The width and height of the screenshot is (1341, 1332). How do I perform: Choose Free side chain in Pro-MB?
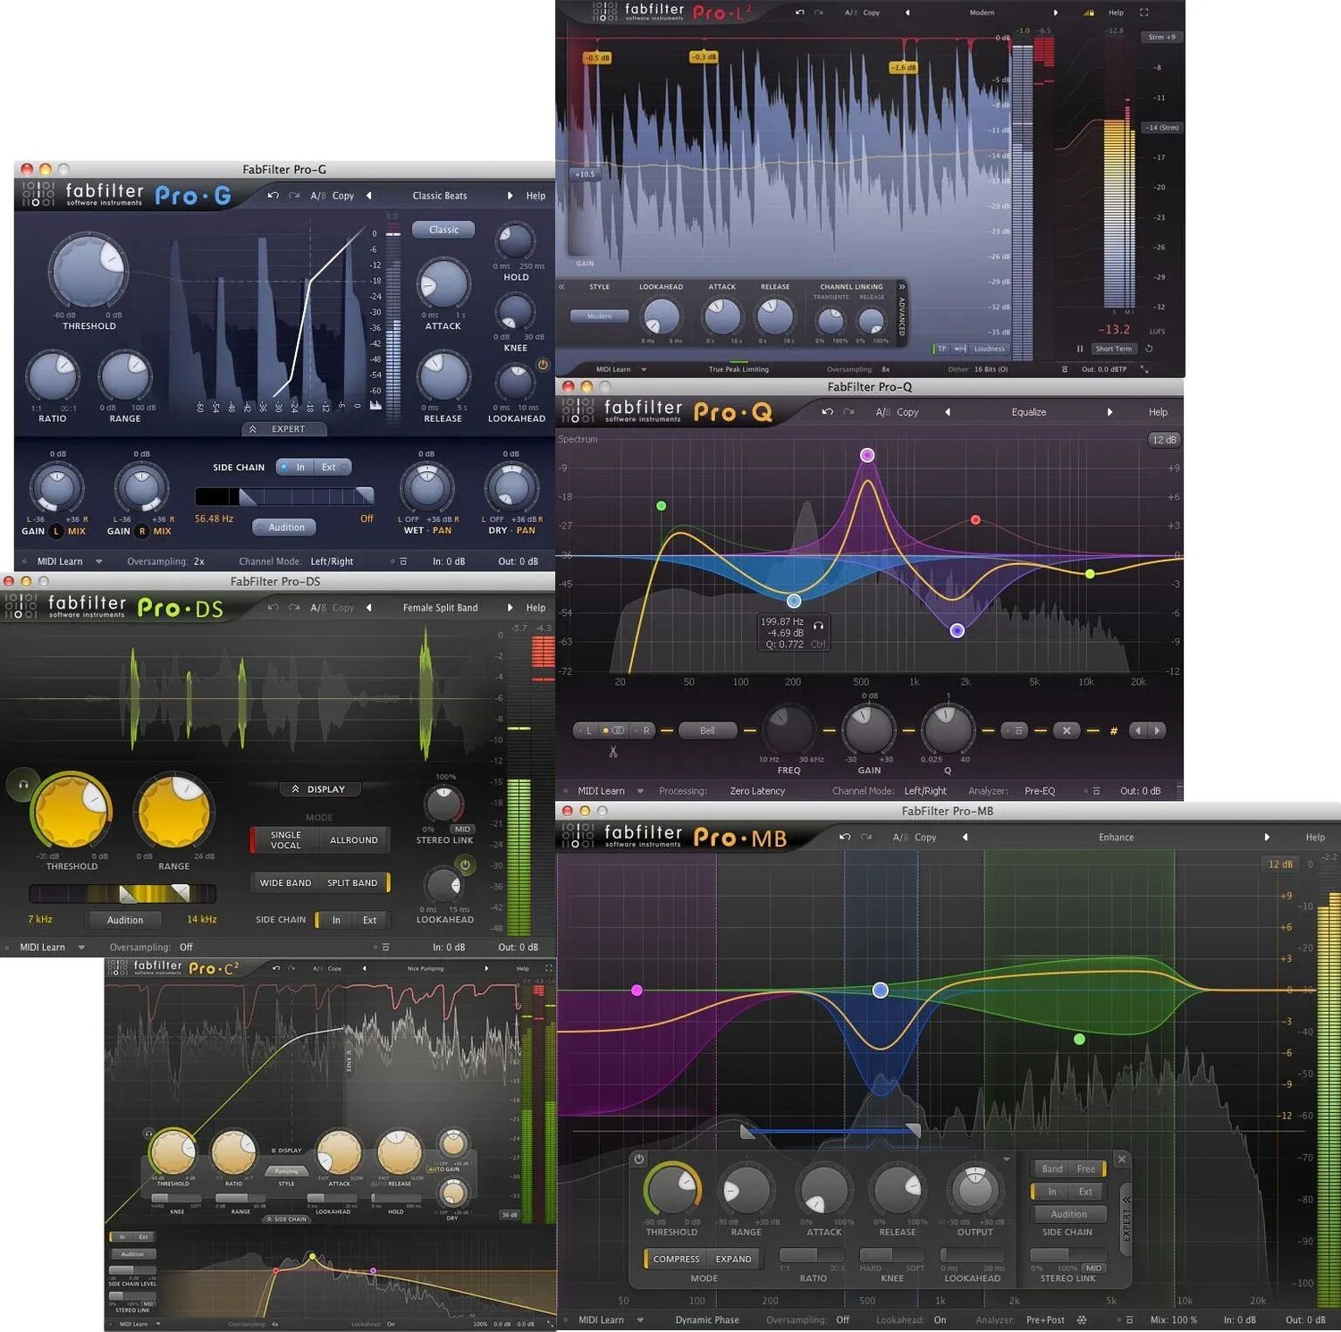[1085, 1168]
